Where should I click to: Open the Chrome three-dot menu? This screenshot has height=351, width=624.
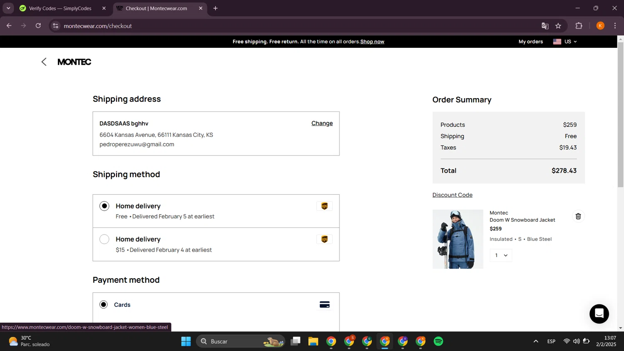(615, 26)
